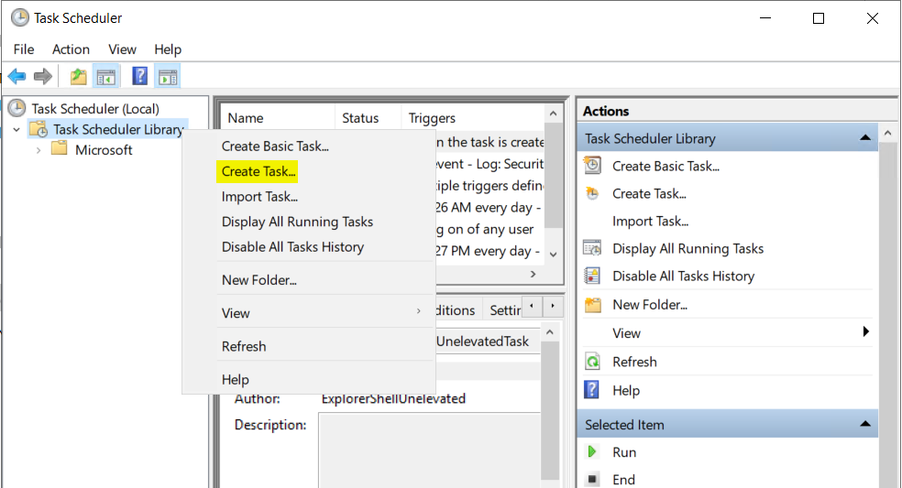The height and width of the screenshot is (488, 902).
Task: Open the Help menu in menu bar
Action: tap(168, 49)
